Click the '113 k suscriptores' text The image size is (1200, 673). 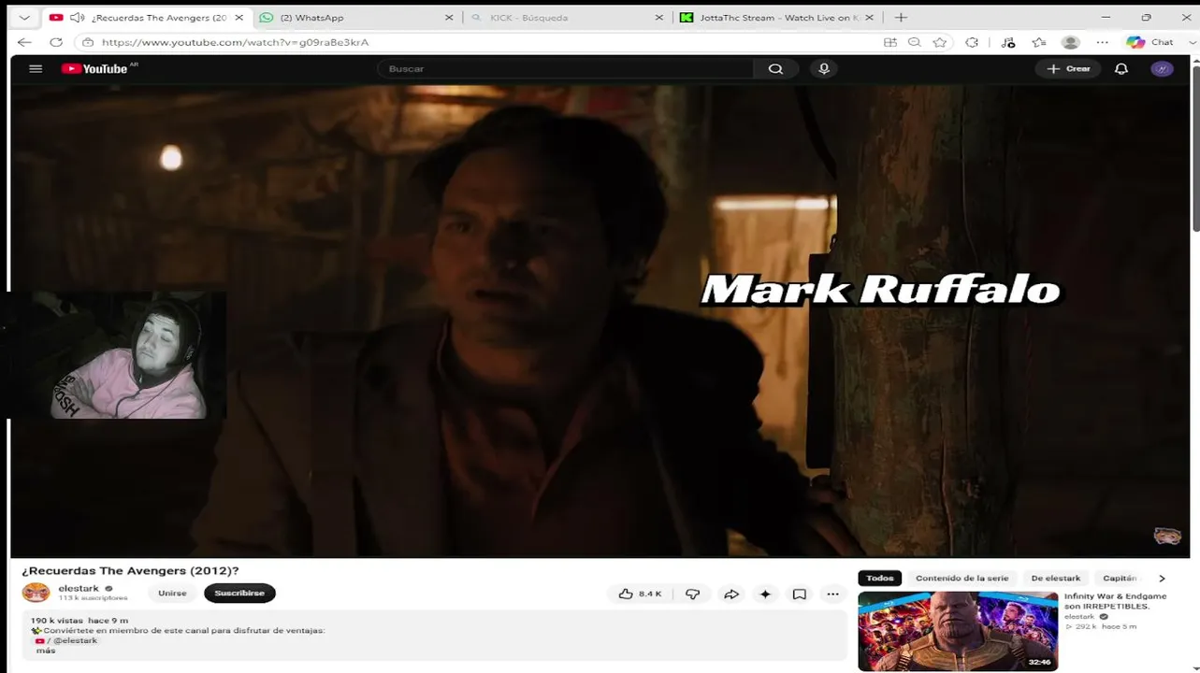pos(93,598)
